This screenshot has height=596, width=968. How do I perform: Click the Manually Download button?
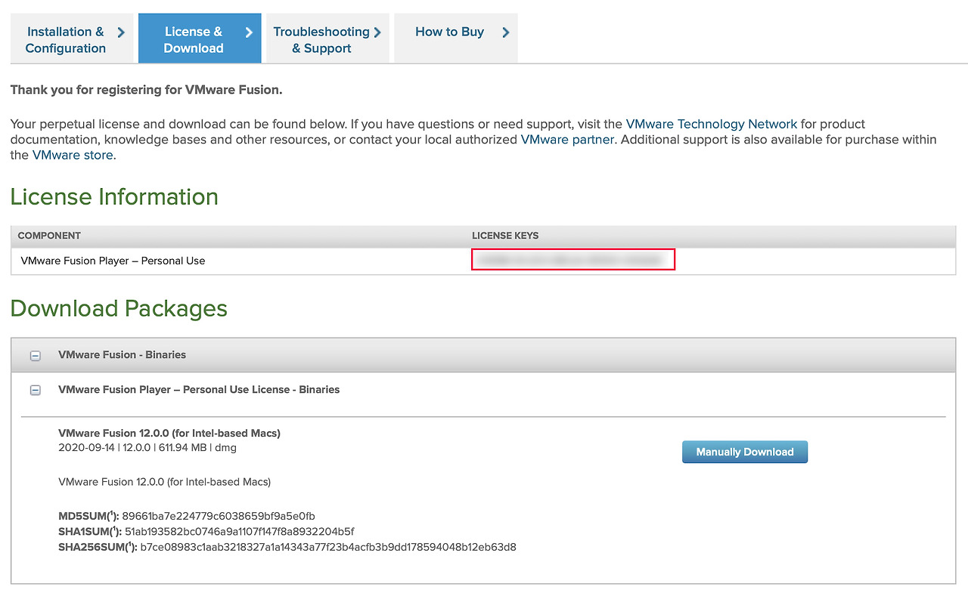coord(745,452)
